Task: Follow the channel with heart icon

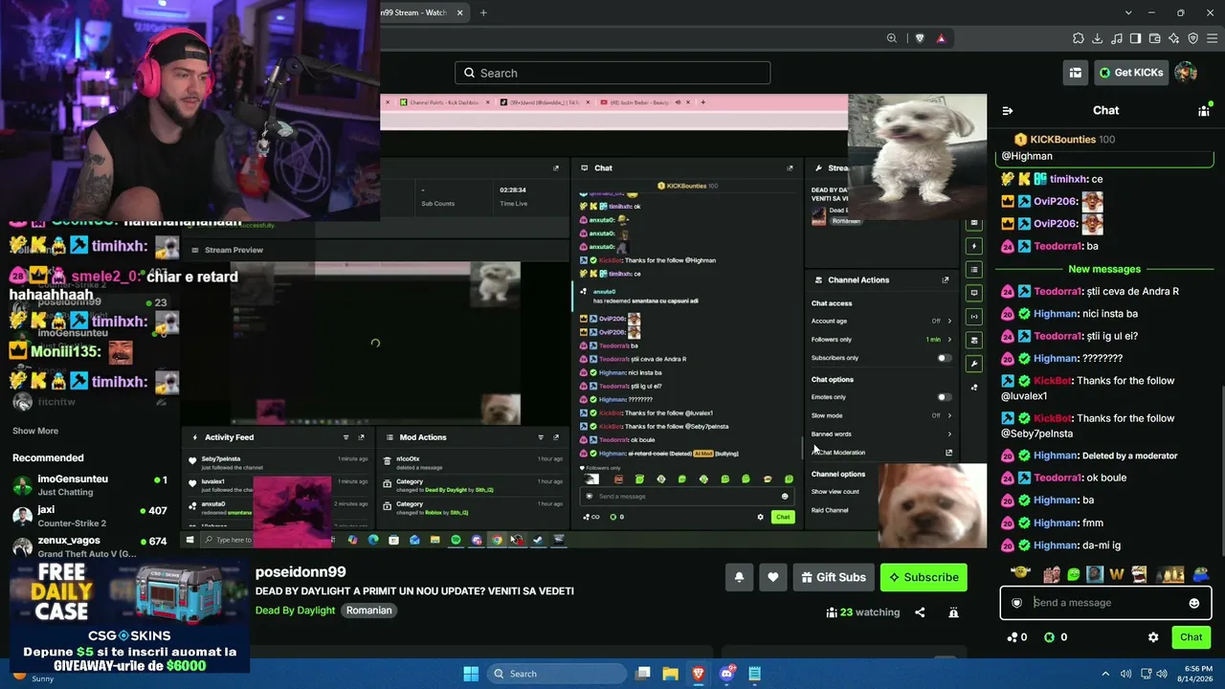Action: pos(773,577)
